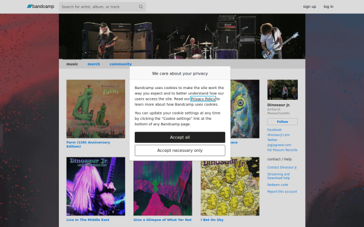Click the Redeem code link

click(x=278, y=185)
